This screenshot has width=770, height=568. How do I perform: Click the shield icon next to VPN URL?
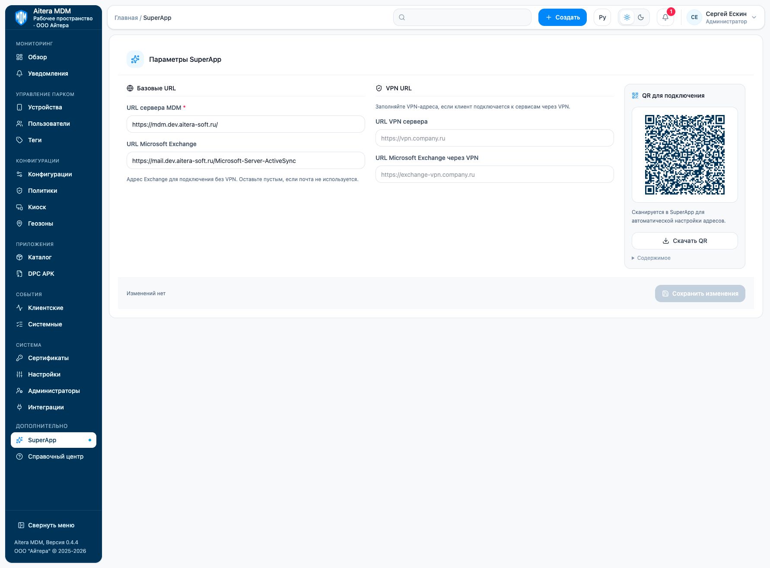pyautogui.click(x=379, y=88)
